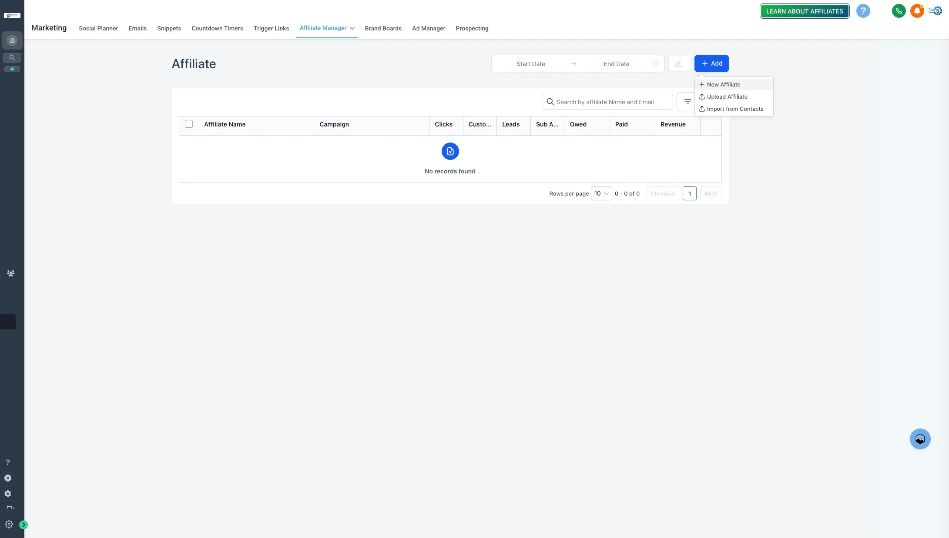Screen dimensions: 949x538
Task: Open the Brand Boards tab
Action: 383,28
